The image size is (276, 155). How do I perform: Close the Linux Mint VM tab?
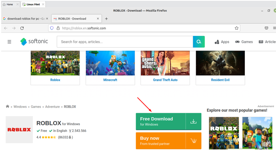click(43, 4)
